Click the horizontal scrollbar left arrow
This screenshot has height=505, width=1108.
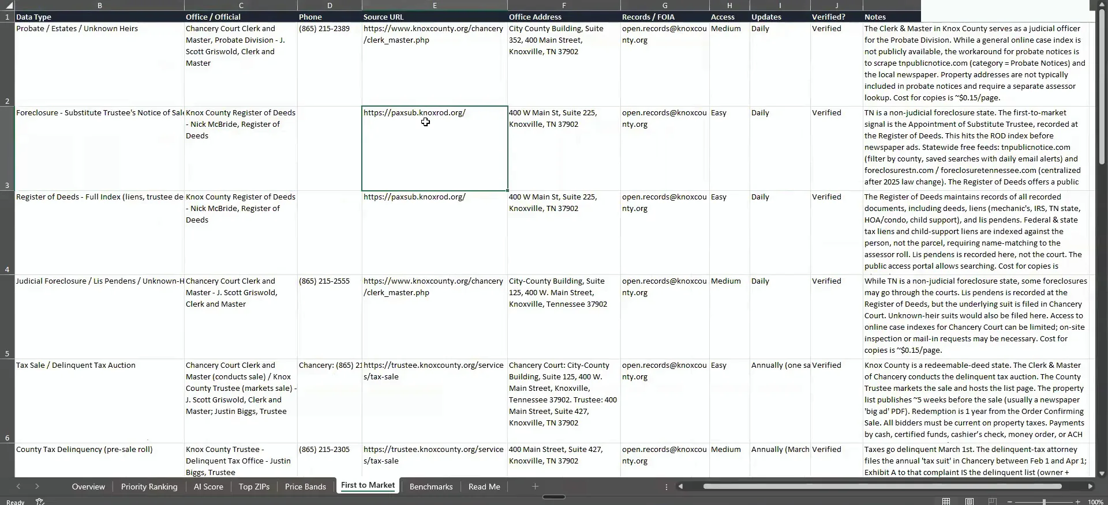pos(681,487)
